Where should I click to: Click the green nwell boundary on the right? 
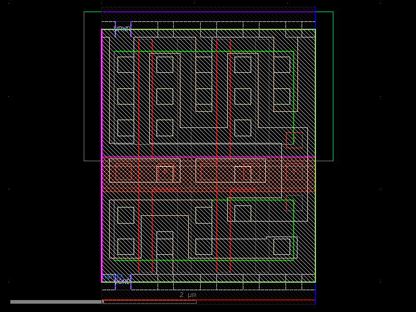[x=333, y=83]
